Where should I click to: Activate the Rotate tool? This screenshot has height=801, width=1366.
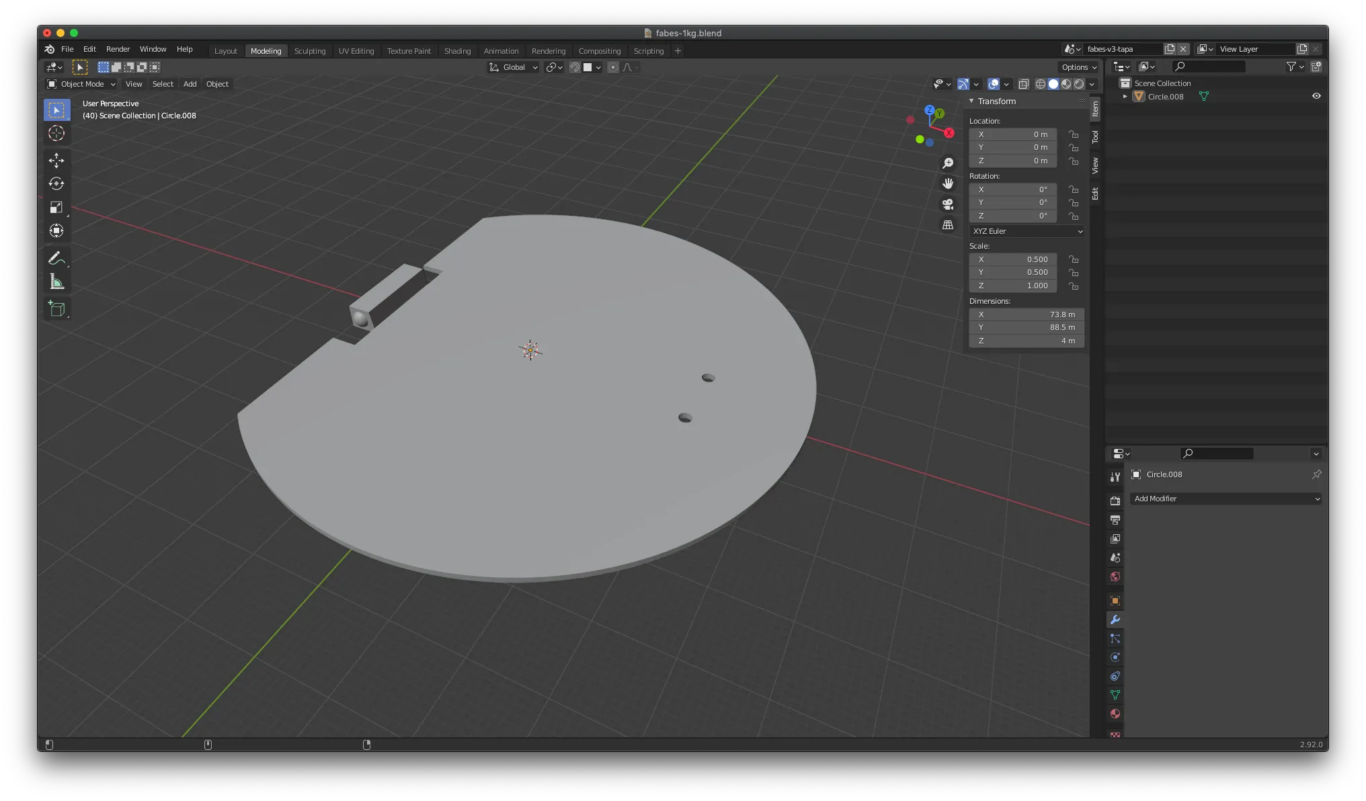[x=56, y=183]
